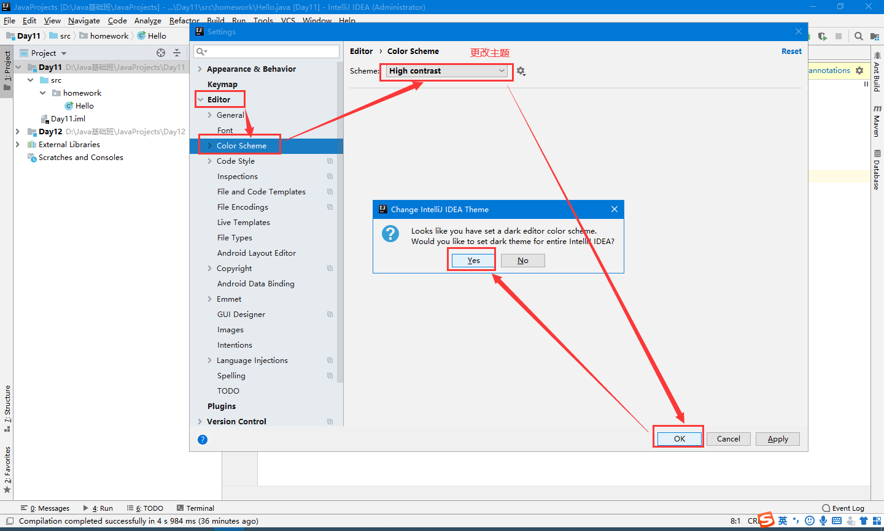Viewport: 884px width, 531px height.
Task: Click the 1: Project side tab
Action: (x=7, y=71)
